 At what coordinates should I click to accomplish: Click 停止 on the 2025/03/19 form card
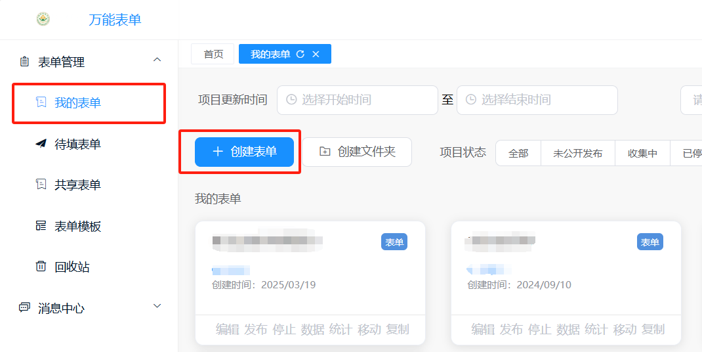point(284,330)
